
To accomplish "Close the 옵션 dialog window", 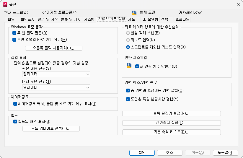I will (x=238, y=4).
